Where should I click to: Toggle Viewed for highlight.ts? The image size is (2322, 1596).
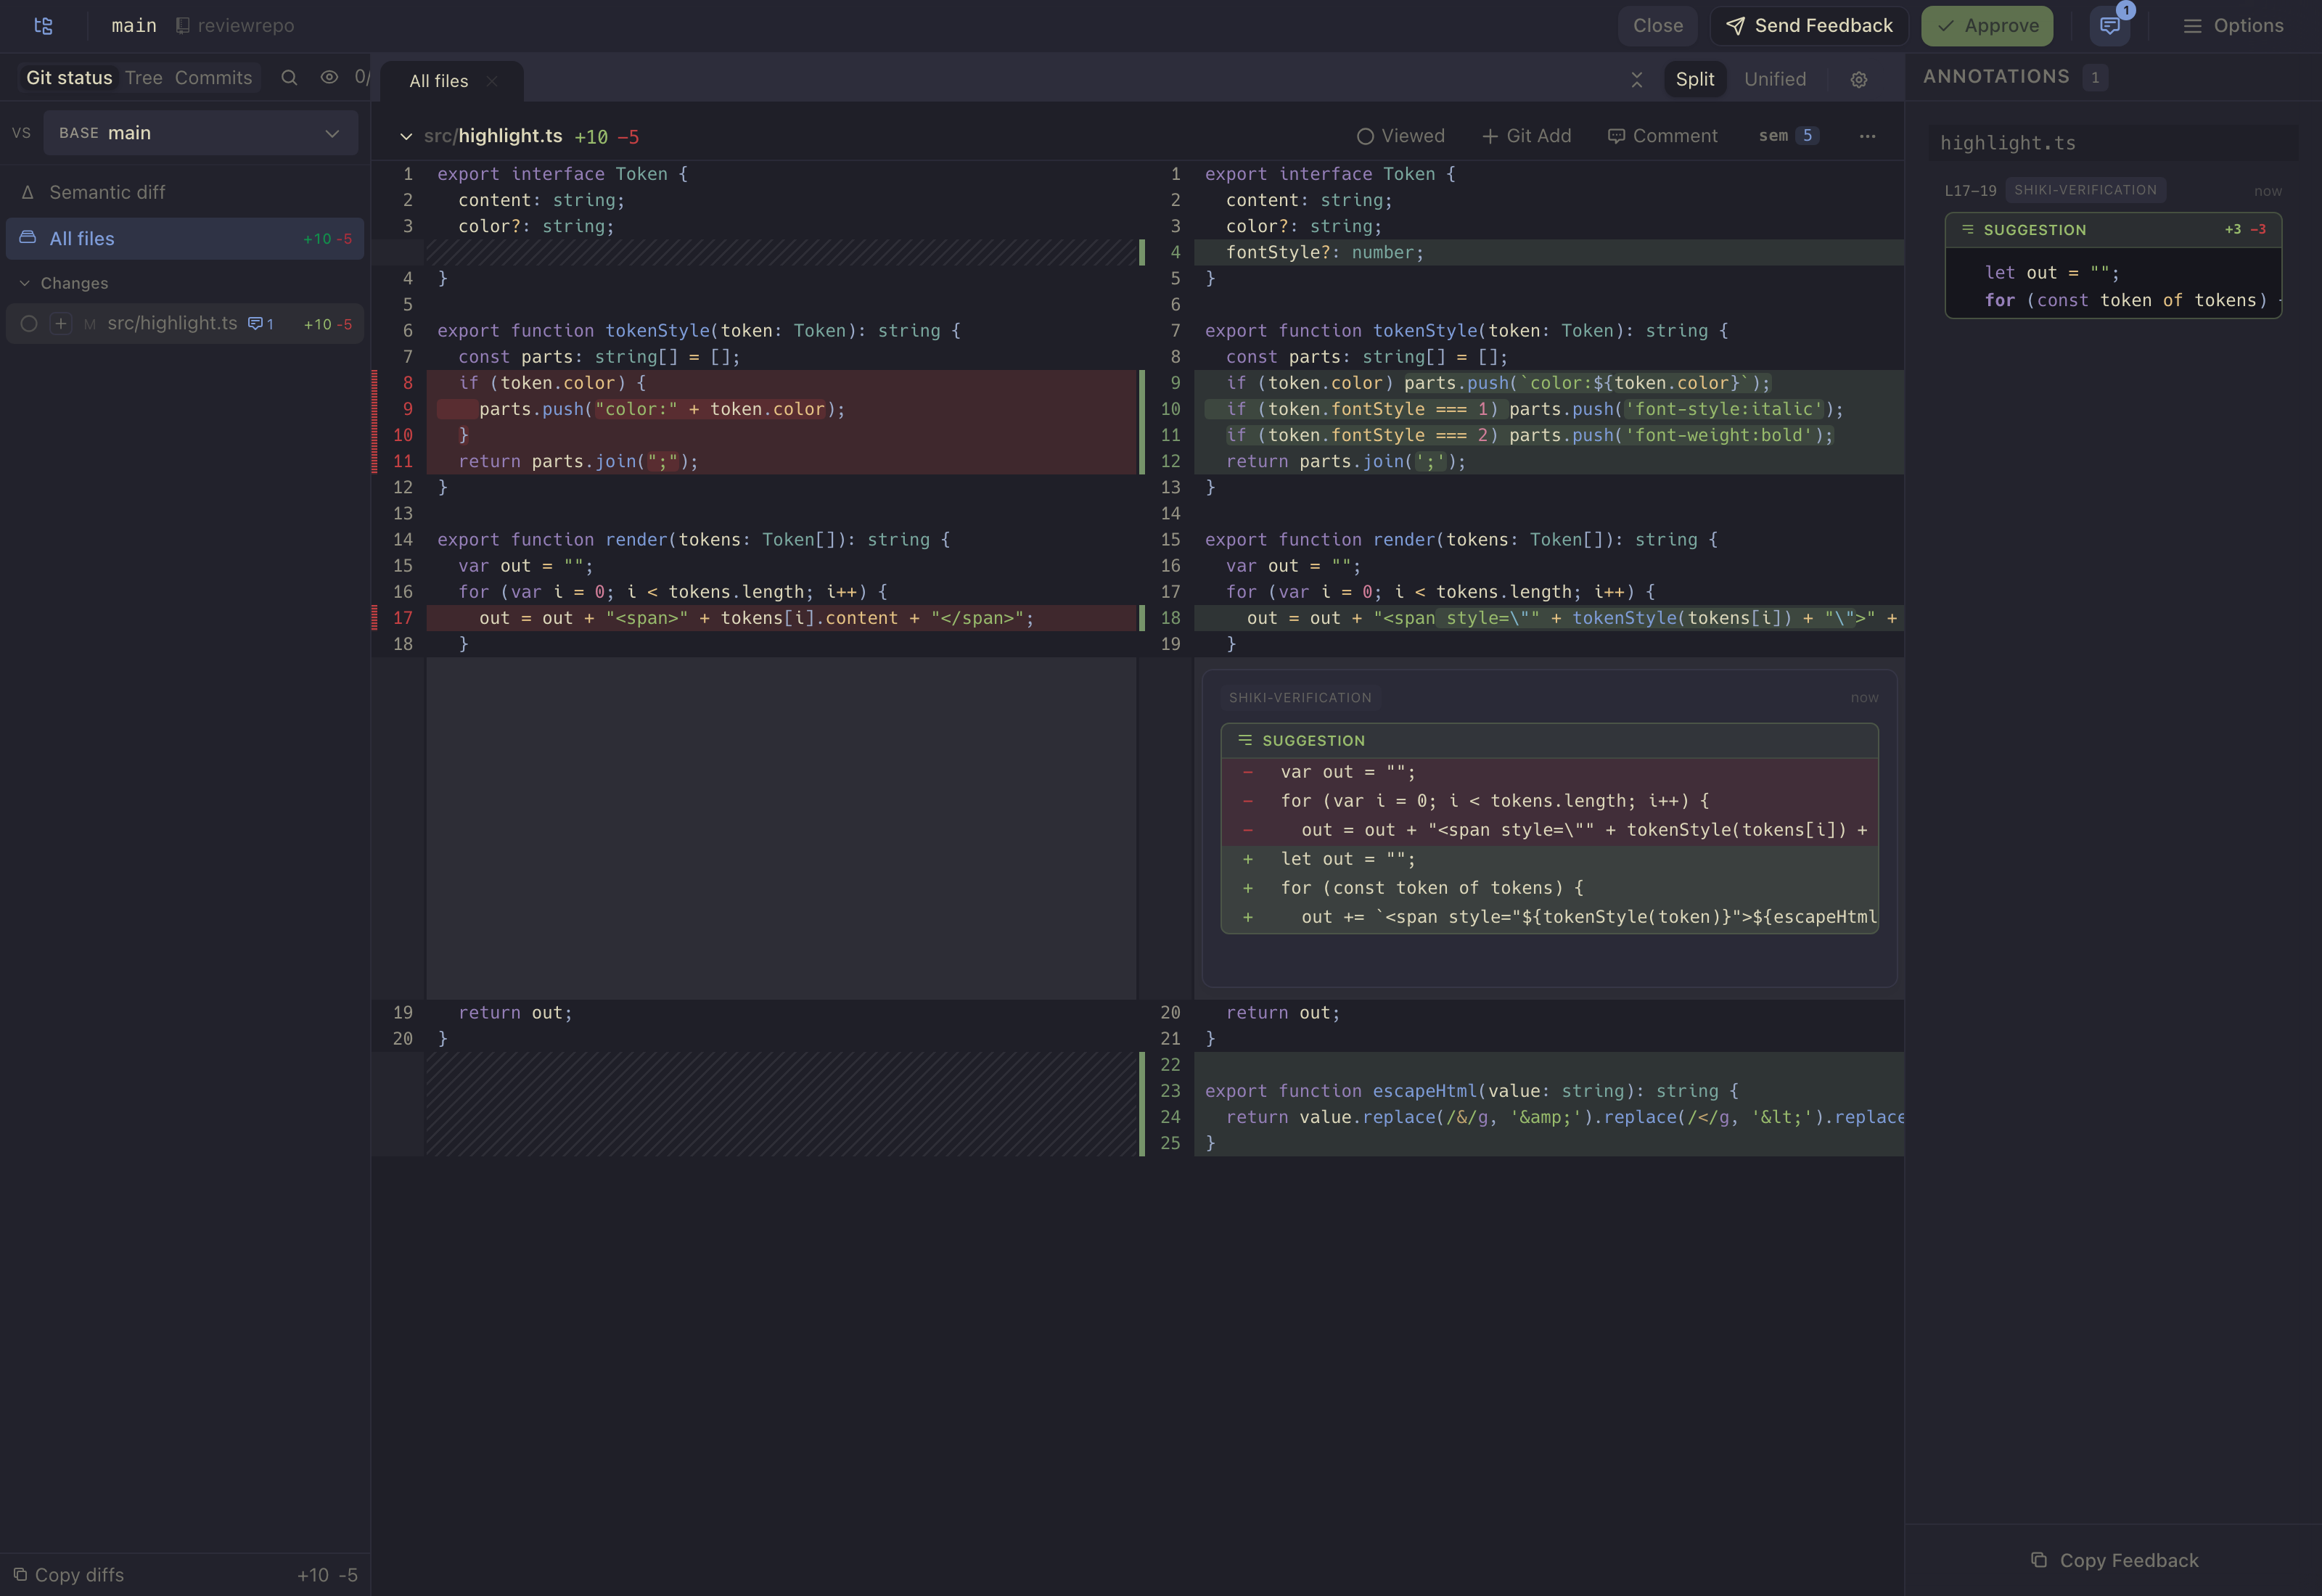click(x=1400, y=136)
